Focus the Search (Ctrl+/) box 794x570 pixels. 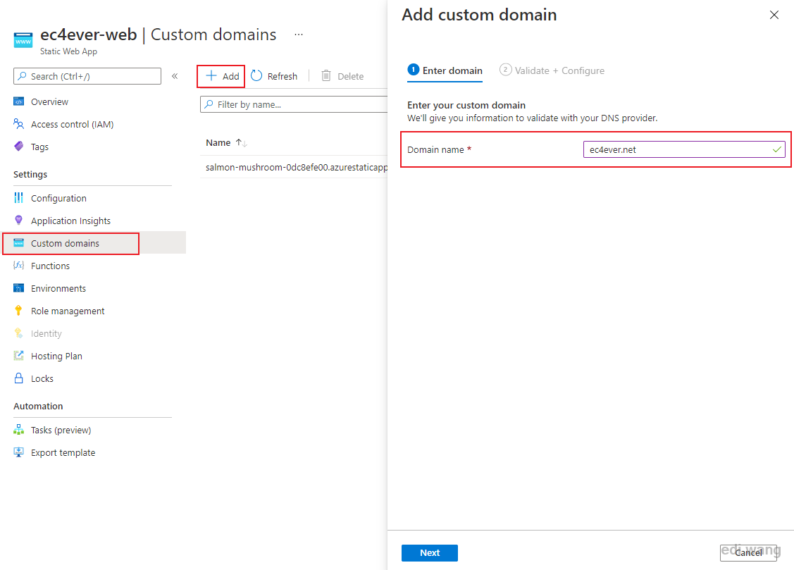(87, 76)
